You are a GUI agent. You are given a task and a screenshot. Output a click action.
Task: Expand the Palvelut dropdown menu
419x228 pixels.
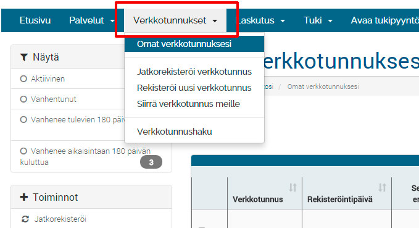pos(92,20)
